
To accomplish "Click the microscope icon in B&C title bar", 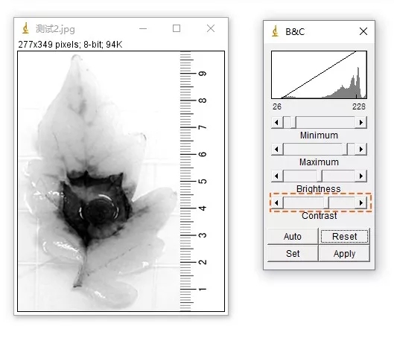I will point(276,31).
